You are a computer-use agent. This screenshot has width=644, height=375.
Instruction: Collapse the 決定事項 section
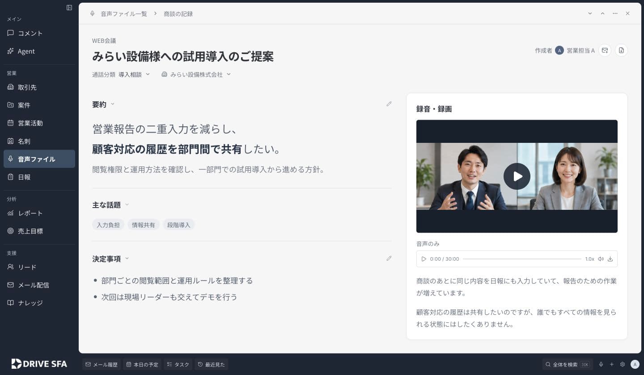[127, 258]
